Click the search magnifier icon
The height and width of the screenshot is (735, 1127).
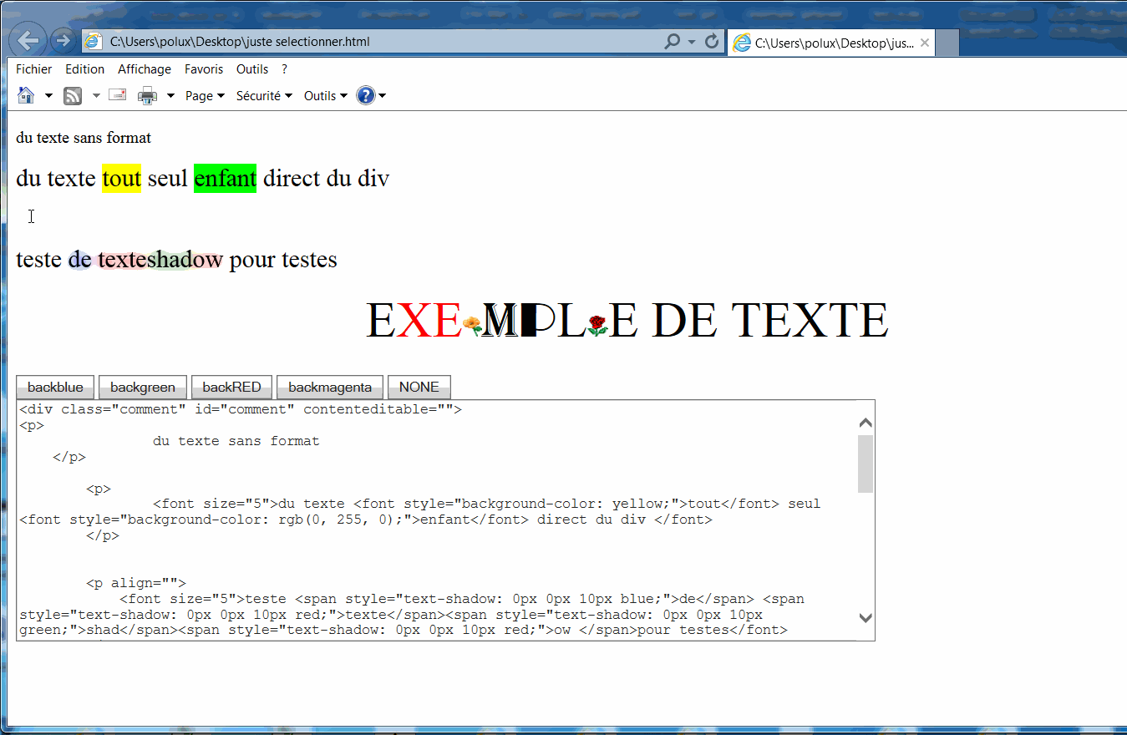click(674, 40)
